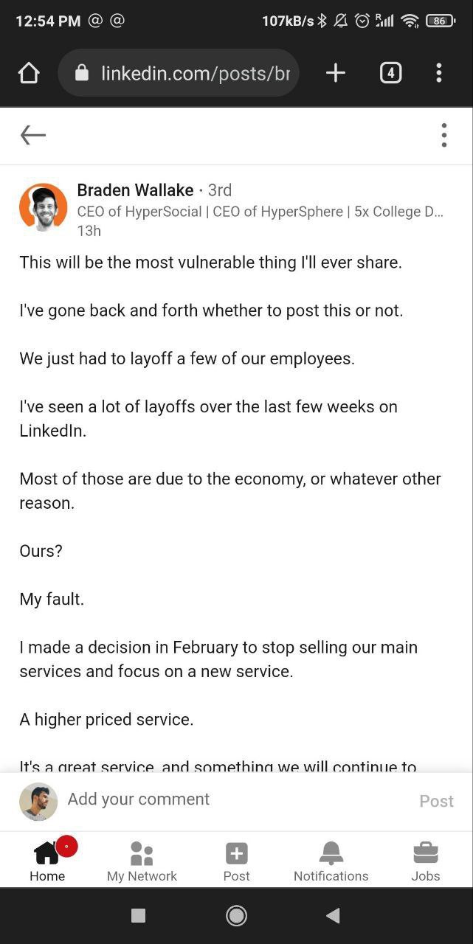Tap your own avatar beside comment box
Screen dimensions: 473x944
[38, 802]
